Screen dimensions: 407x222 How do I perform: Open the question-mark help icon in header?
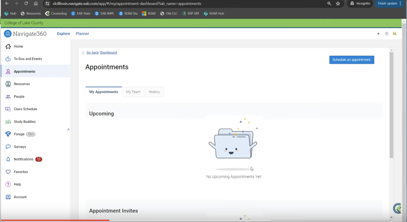coord(386,34)
